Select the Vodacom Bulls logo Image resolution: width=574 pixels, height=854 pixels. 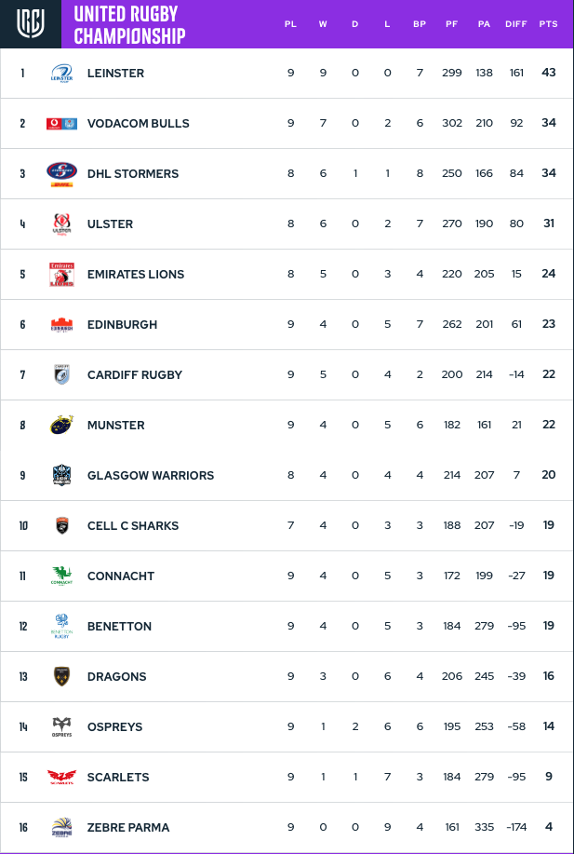(x=61, y=124)
